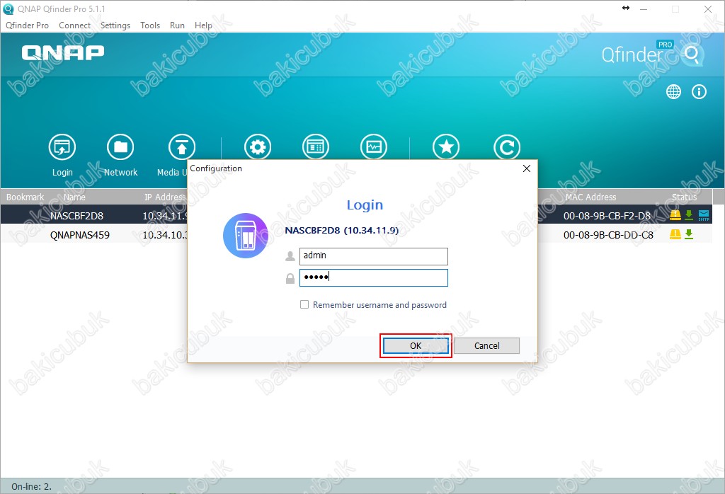Click the On-line: 2. status text
Image resolution: width=725 pixels, height=494 pixels.
pos(31,486)
